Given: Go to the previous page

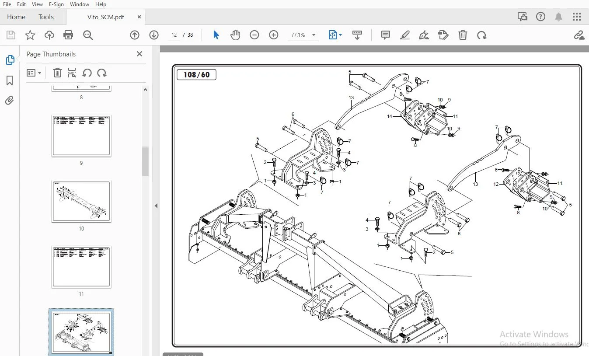Looking at the screenshot, I should (135, 35).
